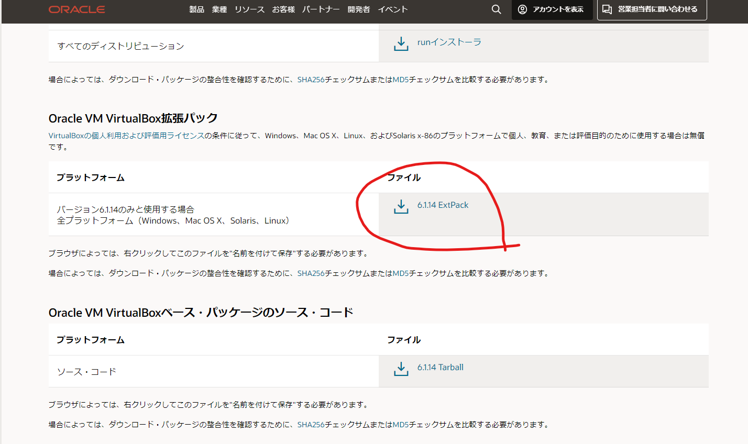Click the Oracle VM VirtualBox拡張パック heading
The height and width of the screenshot is (444, 748).
pyautogui.click(x=133, y=118)
